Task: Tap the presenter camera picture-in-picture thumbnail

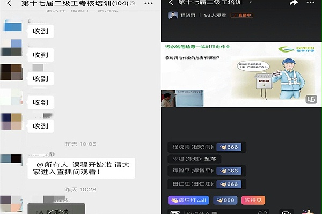Action: click(x=182, y=98)
